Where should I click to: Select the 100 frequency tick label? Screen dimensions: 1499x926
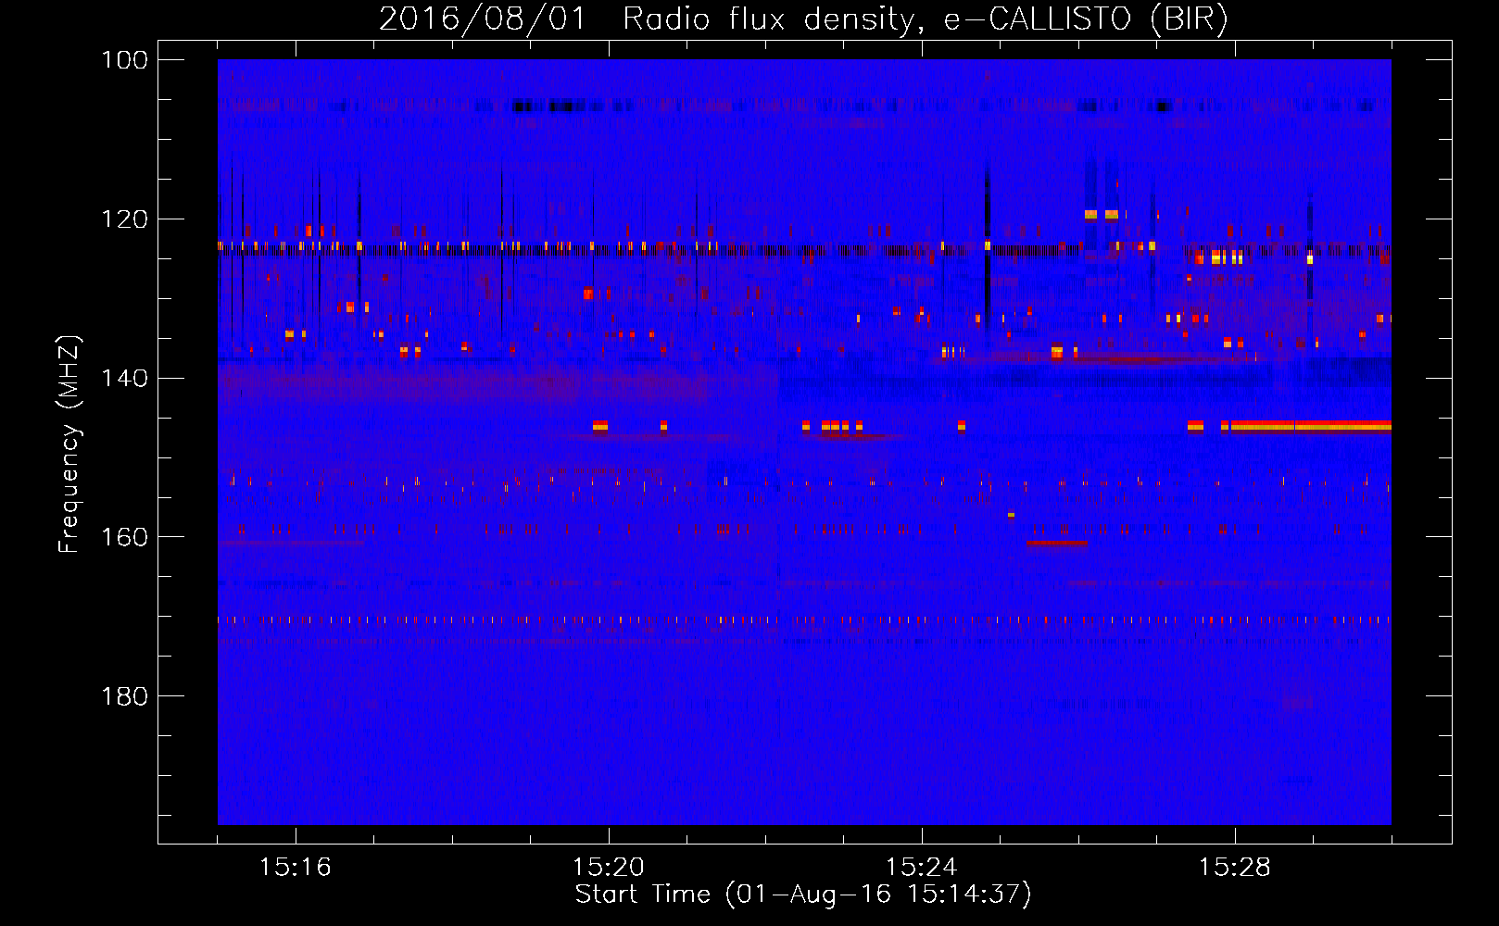[x=125, y=60]
